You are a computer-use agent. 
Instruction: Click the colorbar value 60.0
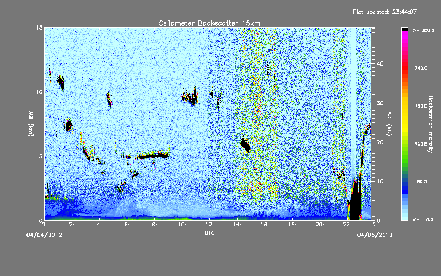[x=422, y=182]
